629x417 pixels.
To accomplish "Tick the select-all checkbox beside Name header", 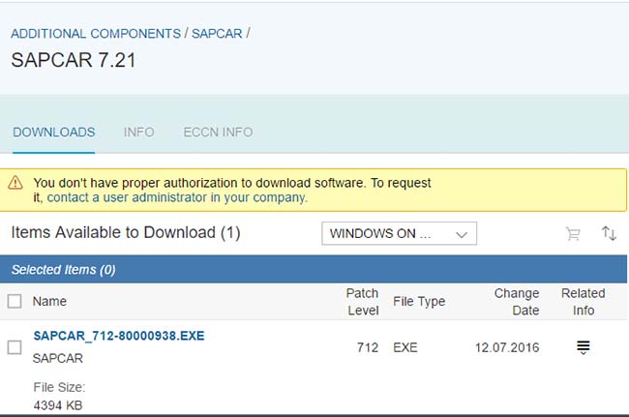I will pos(15,301).
